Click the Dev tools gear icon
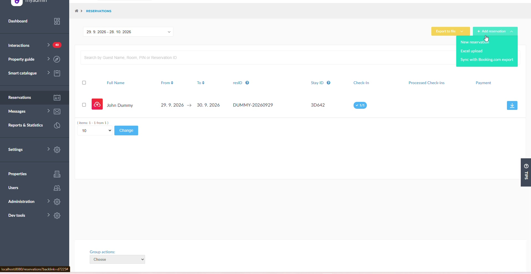Screen dimensions: 531x274 click(x=57, y=216)
